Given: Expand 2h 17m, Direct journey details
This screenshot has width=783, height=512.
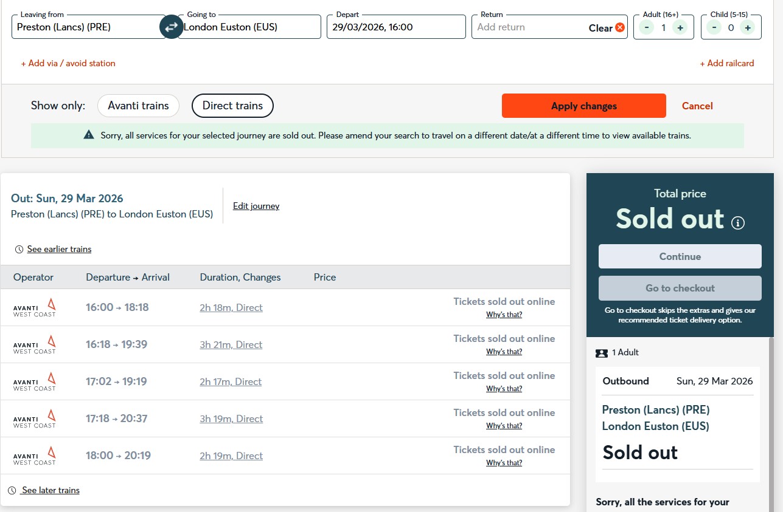Looking at the screenshot, I should 231,381.
